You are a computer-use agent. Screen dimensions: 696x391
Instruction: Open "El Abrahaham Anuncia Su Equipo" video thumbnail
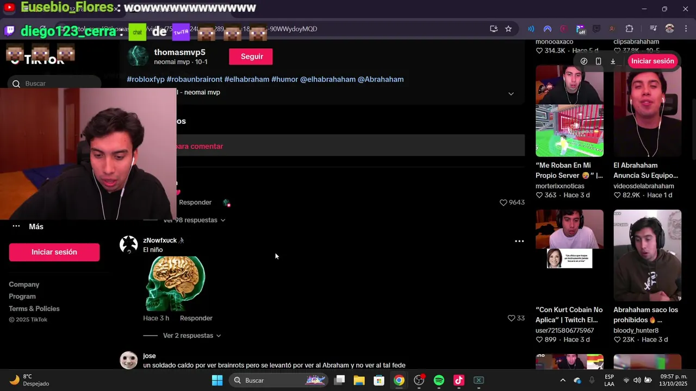coord(647,111)
